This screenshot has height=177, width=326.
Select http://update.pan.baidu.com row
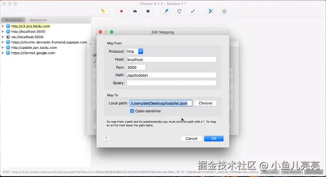(34, 48)
